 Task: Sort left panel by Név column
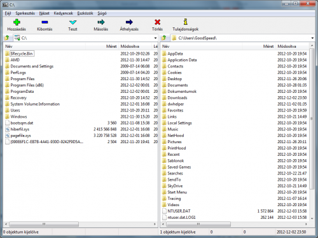point(45,46)
